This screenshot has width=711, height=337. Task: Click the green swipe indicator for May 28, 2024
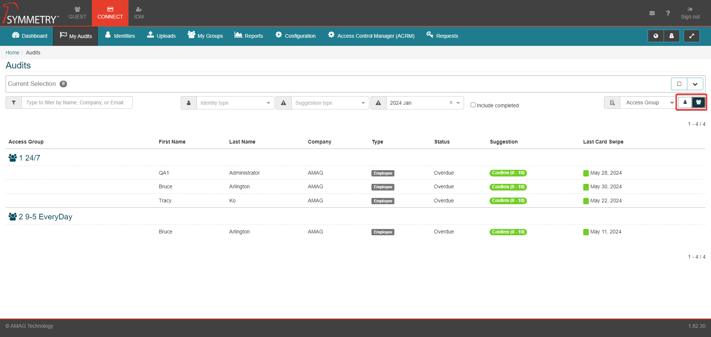pos(586,173)
